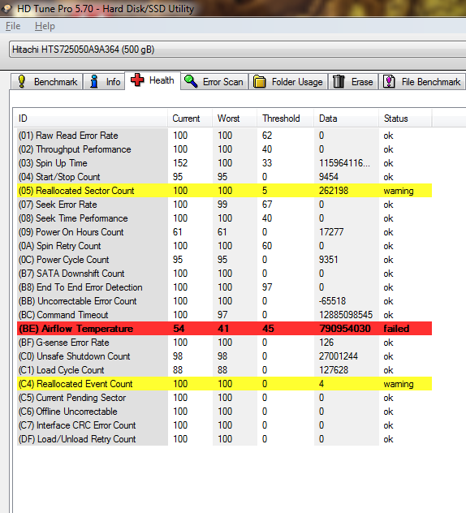Click the data value 27001244
Image resolution: width=466 pixels, height=513 pixels.
[x=339, y=356]
